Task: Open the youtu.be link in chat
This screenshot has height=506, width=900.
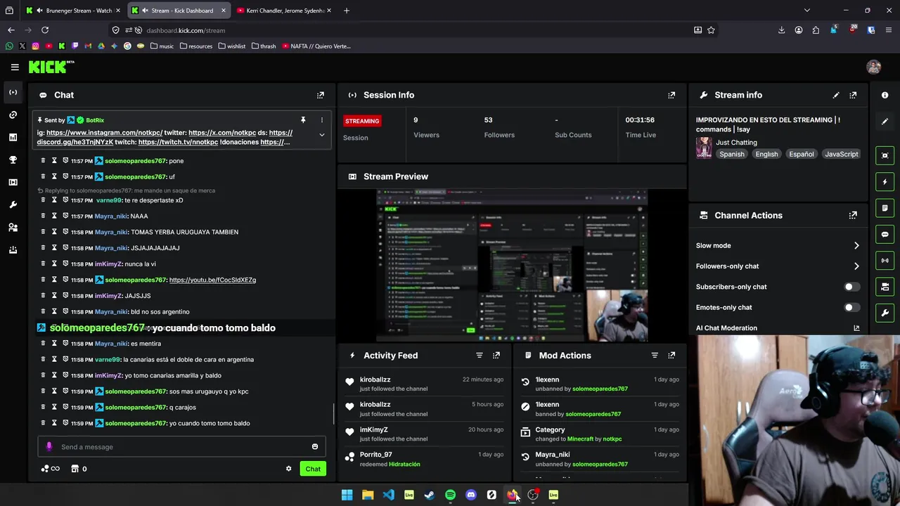Action: coord(212,280)
